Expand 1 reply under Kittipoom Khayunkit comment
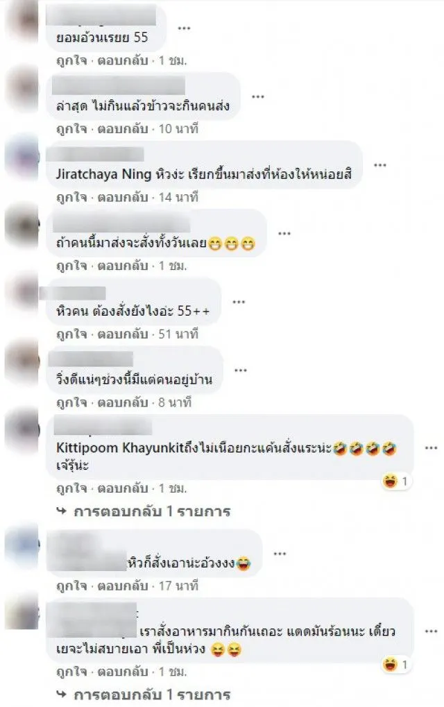The width and height of the screenshot is (444, 707). (144, 511)
